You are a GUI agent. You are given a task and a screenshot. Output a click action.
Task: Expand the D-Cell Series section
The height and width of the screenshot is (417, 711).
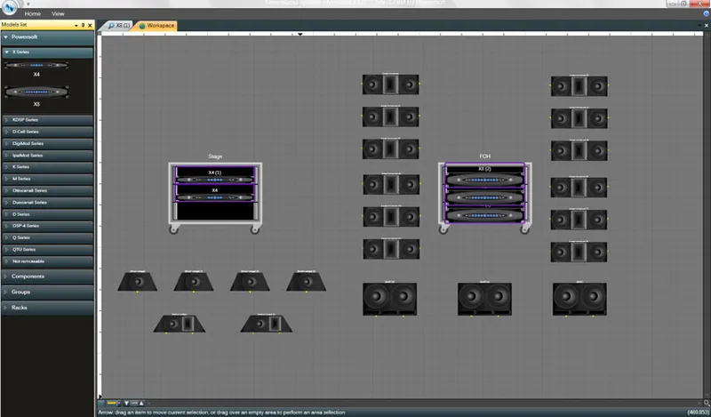point(47,132)
